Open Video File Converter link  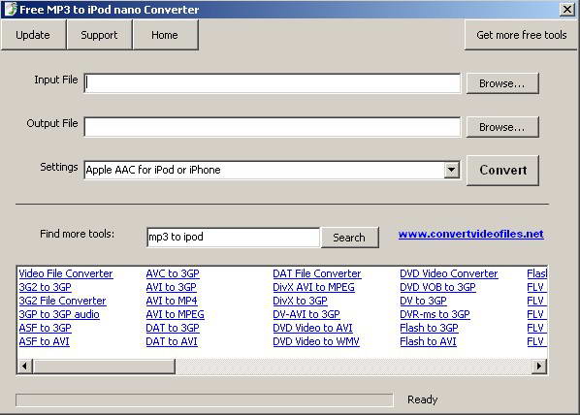pos(66,273)
